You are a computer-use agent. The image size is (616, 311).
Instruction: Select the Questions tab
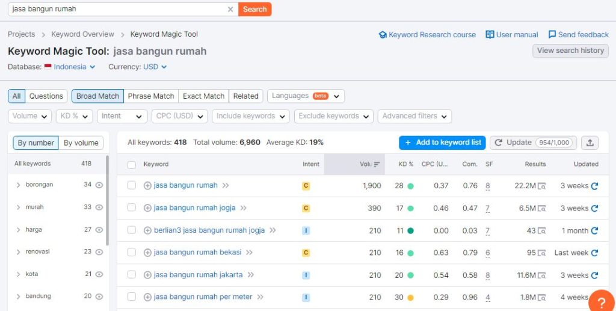pyautogui.click(x=46, y=96)
